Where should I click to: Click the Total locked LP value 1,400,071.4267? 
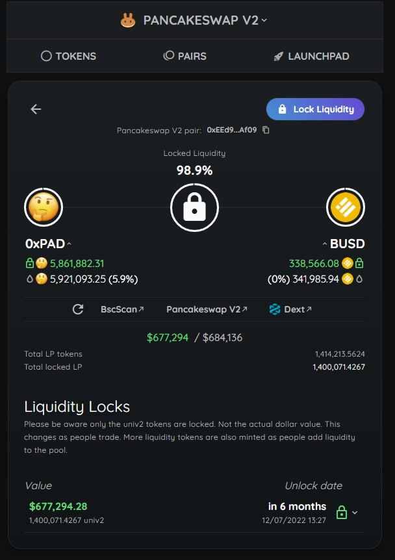(x=338, y=367)
